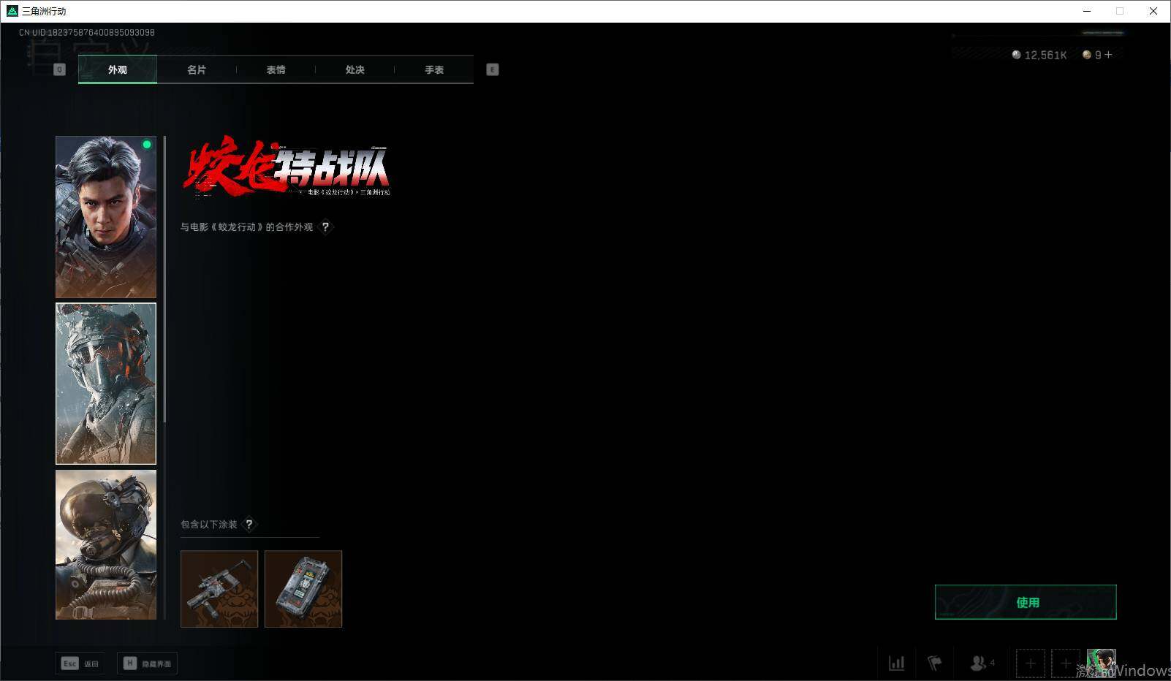Image resolution: width=1171 pixels, height=681 pixels.
Task: Click the second add-teammate plus slot
Action: click(x=1066, y=663)
